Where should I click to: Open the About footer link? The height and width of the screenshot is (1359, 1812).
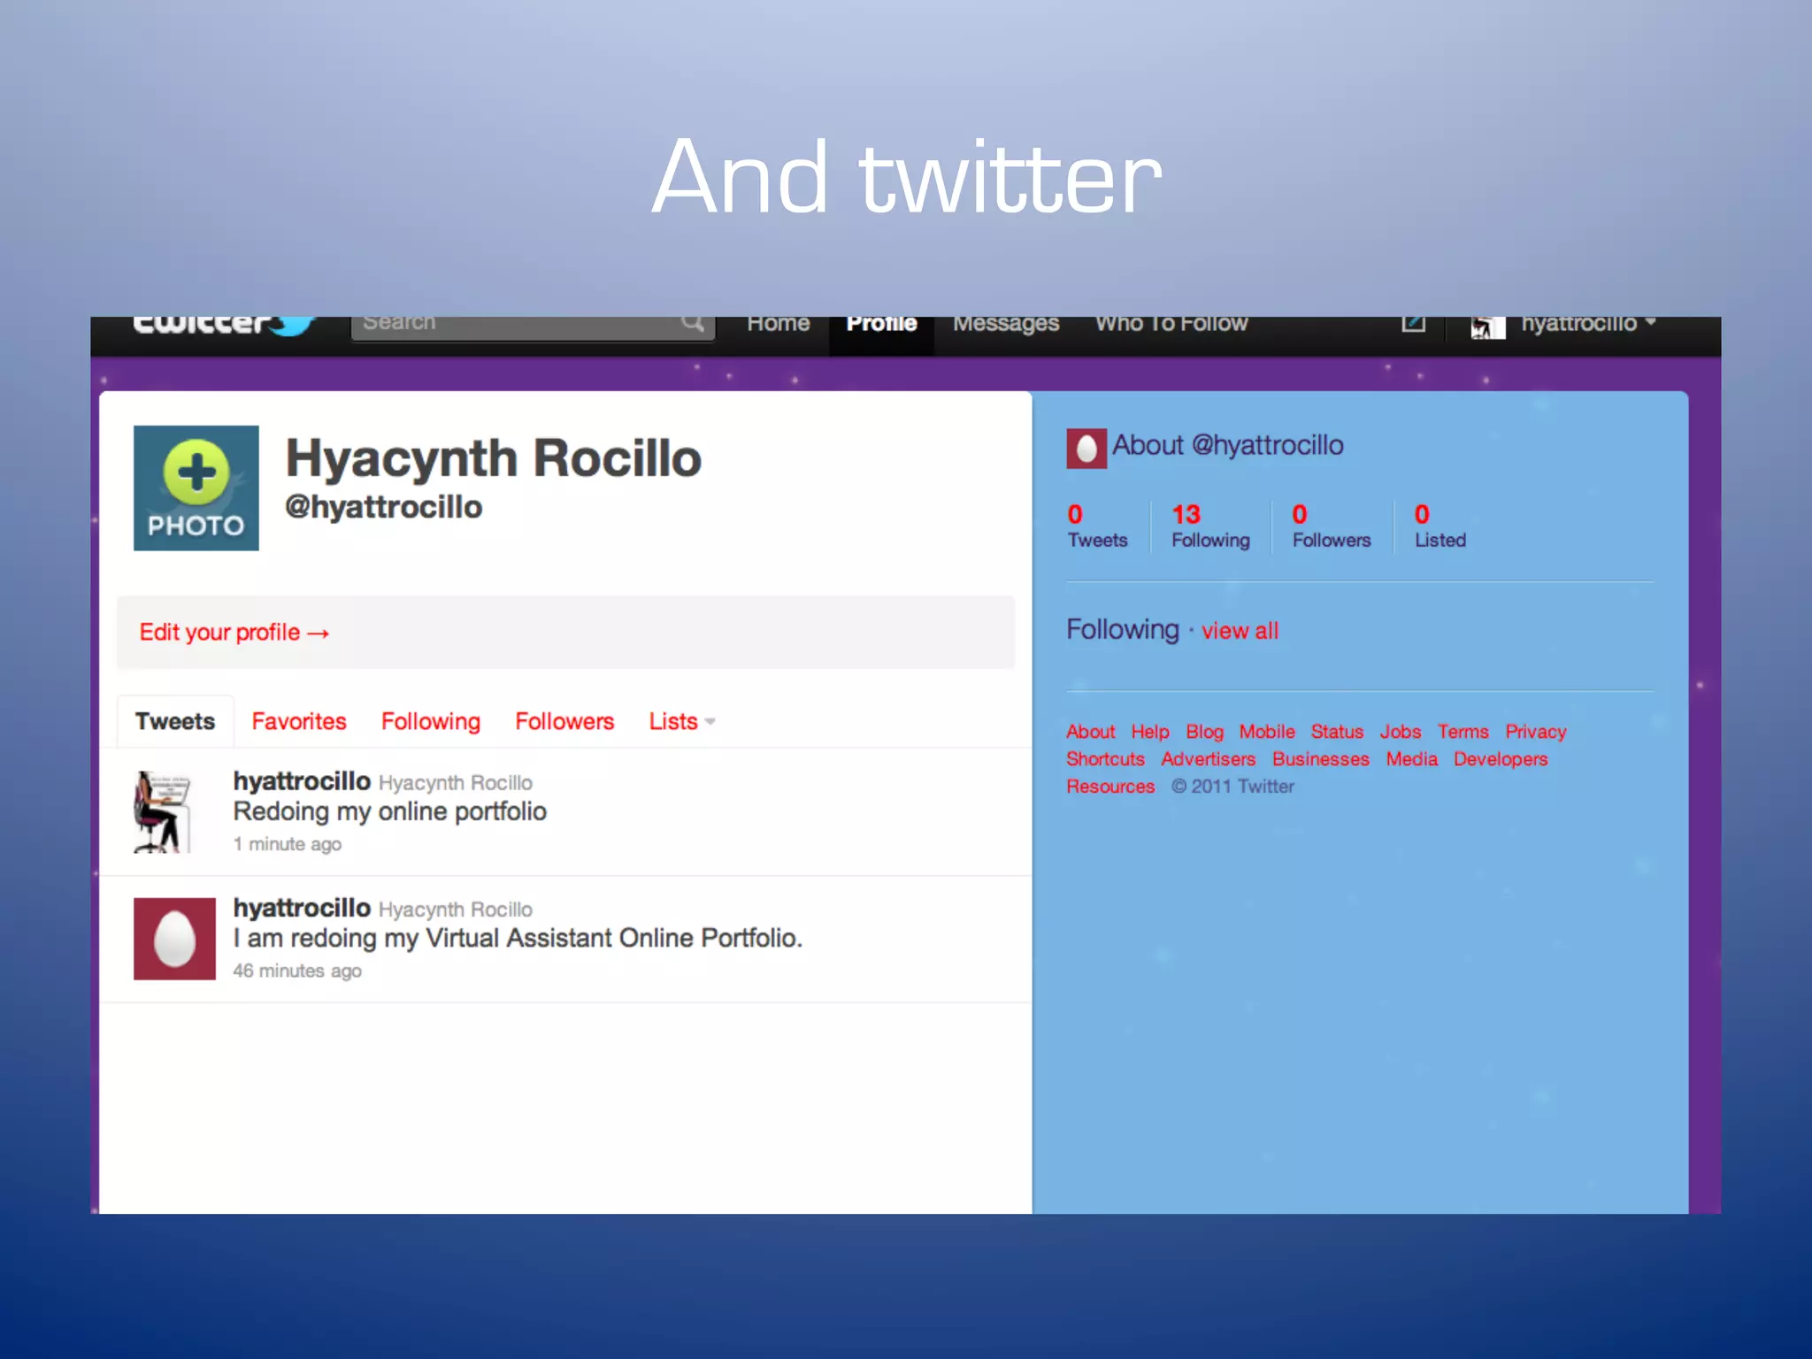click(1090, 732)
